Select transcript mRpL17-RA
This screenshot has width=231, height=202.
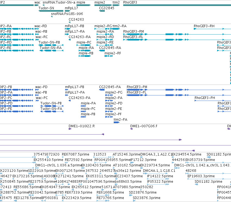click(75, 32)
